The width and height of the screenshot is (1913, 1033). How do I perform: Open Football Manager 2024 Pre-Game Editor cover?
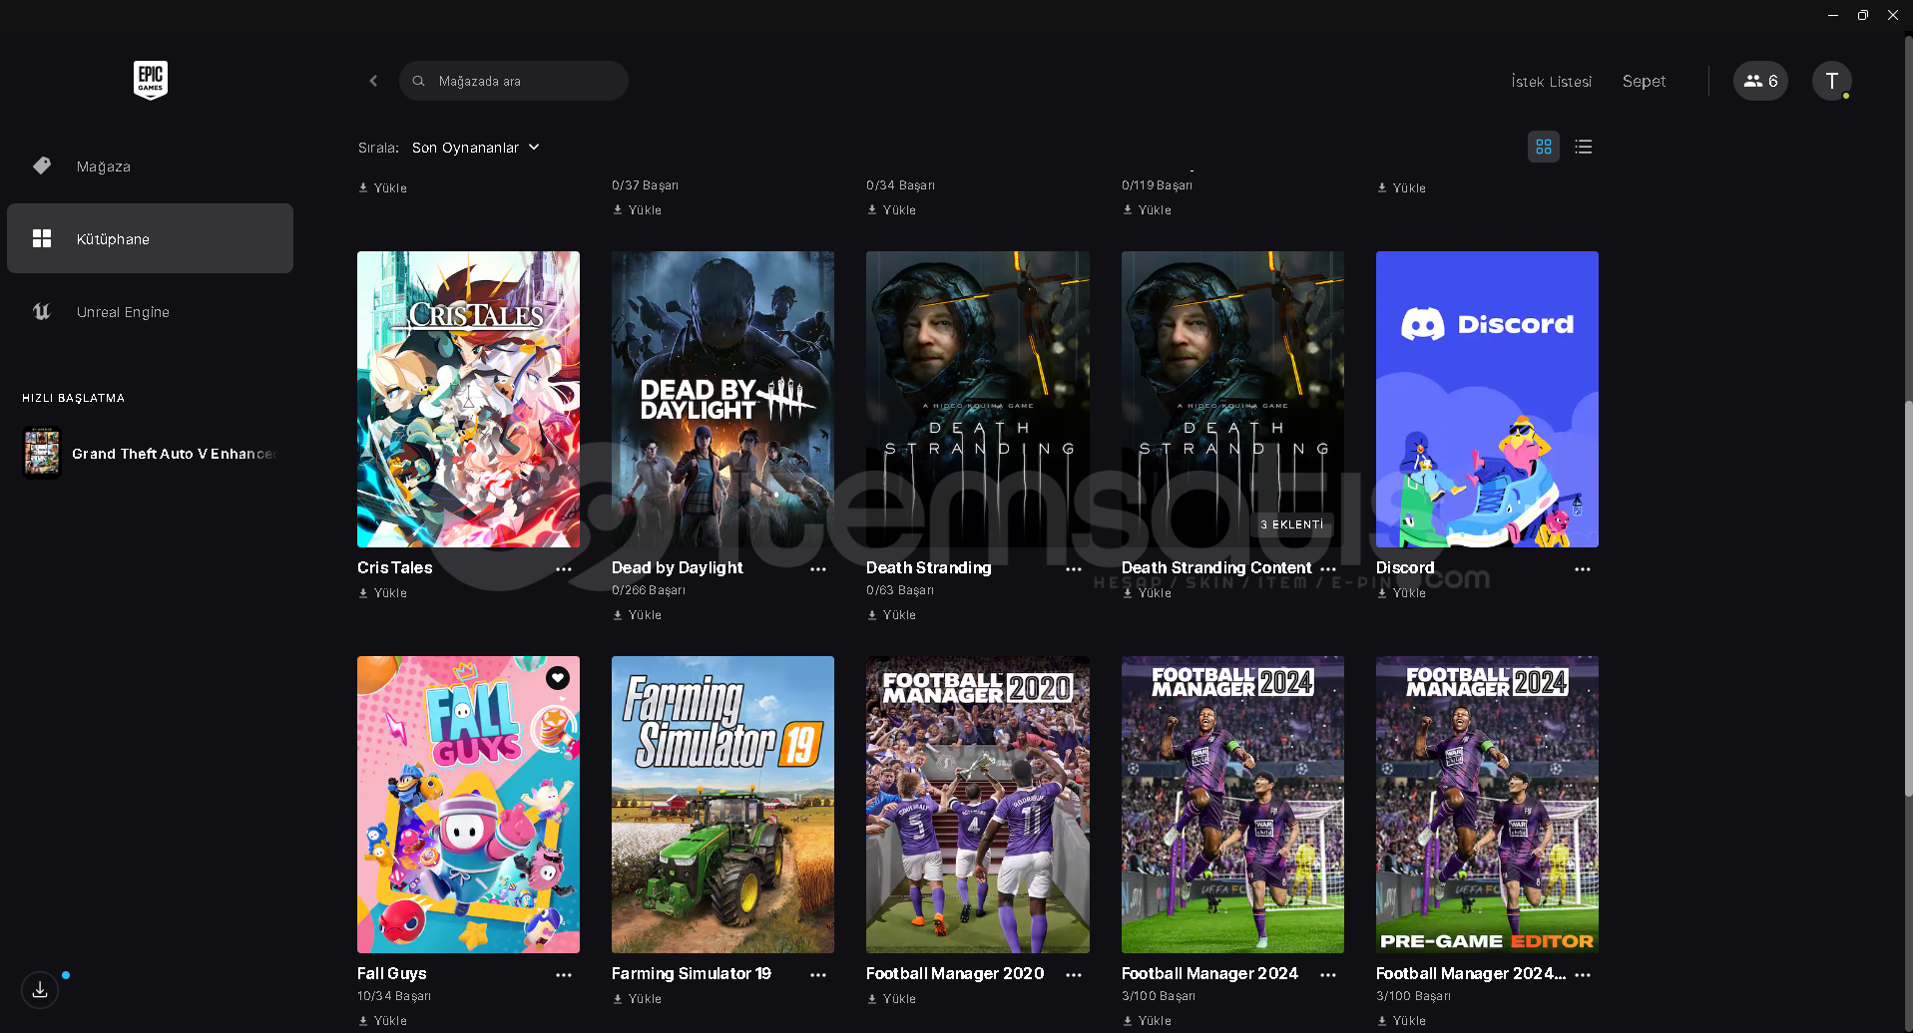pyautogui.click(x=1487, y=805)
